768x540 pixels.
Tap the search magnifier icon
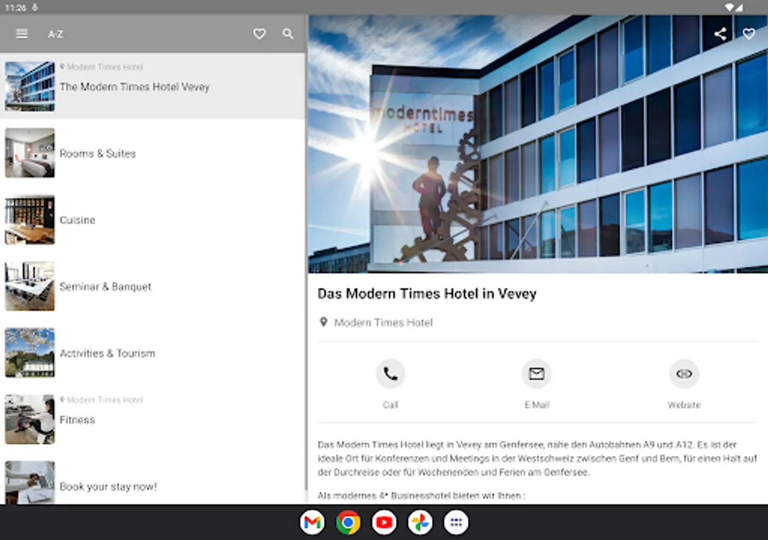click(x=288, y=34)
